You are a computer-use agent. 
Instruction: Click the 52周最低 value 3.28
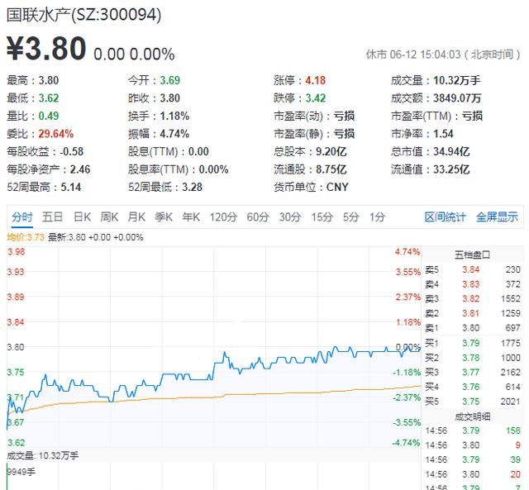tap(193, 188)
